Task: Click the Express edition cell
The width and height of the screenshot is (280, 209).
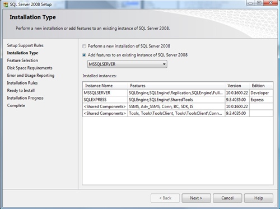Action: 261,100
